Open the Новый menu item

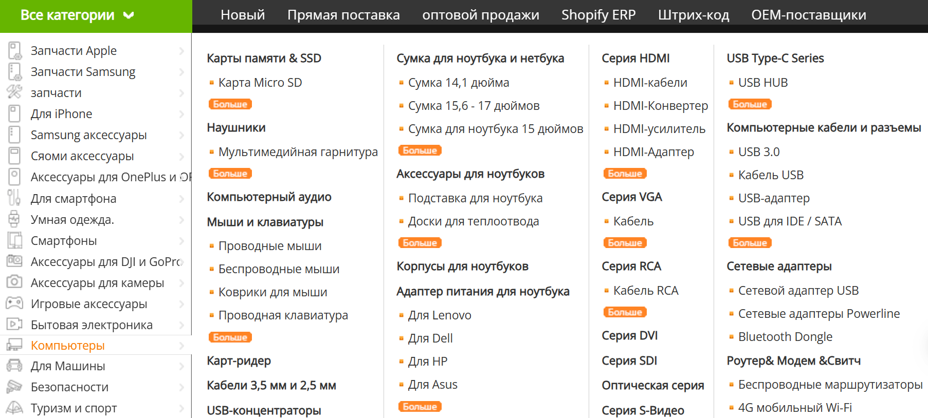pyautogui.click(x=243, y=15)
